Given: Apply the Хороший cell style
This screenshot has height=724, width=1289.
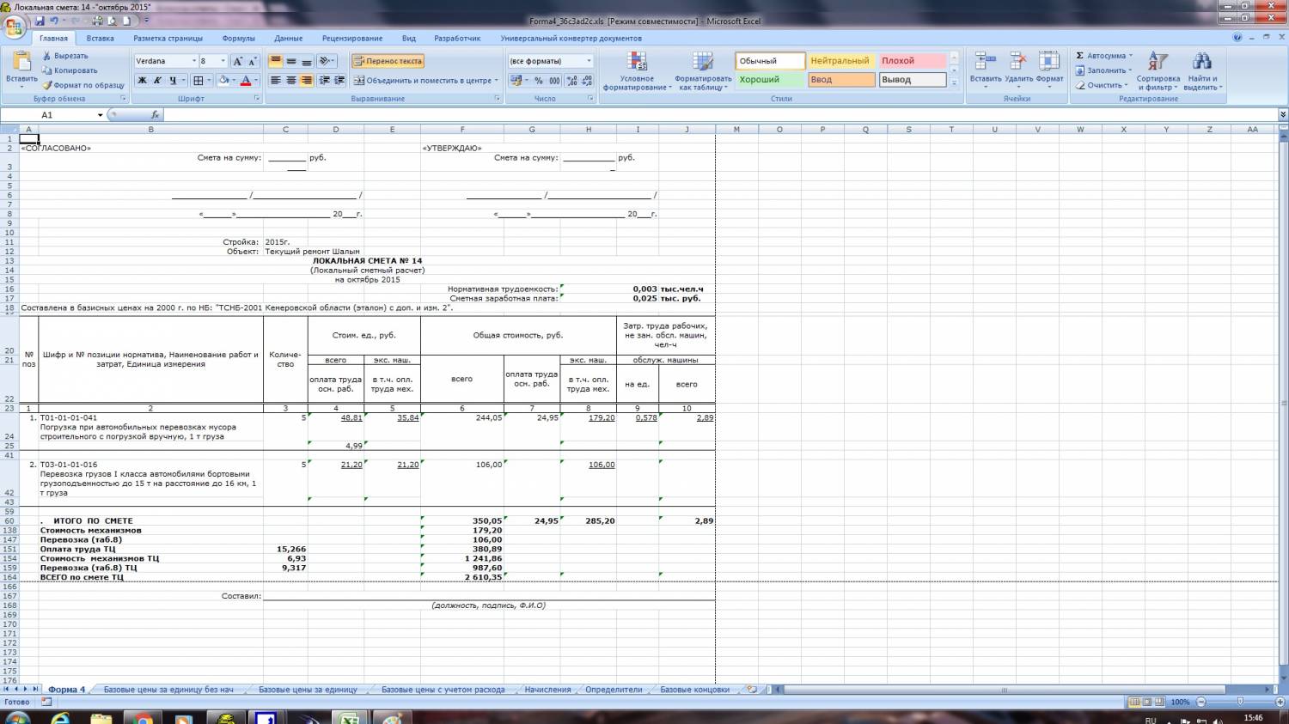Looking at the screenshot, I should [x=769, y=80].
